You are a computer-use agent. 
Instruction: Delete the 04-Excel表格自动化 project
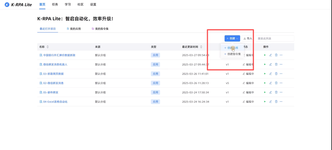[276, 102]
